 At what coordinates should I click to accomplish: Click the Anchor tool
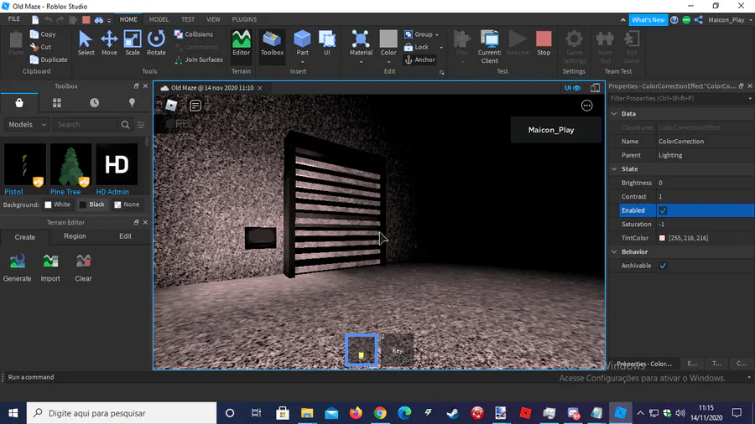point(420,59)
